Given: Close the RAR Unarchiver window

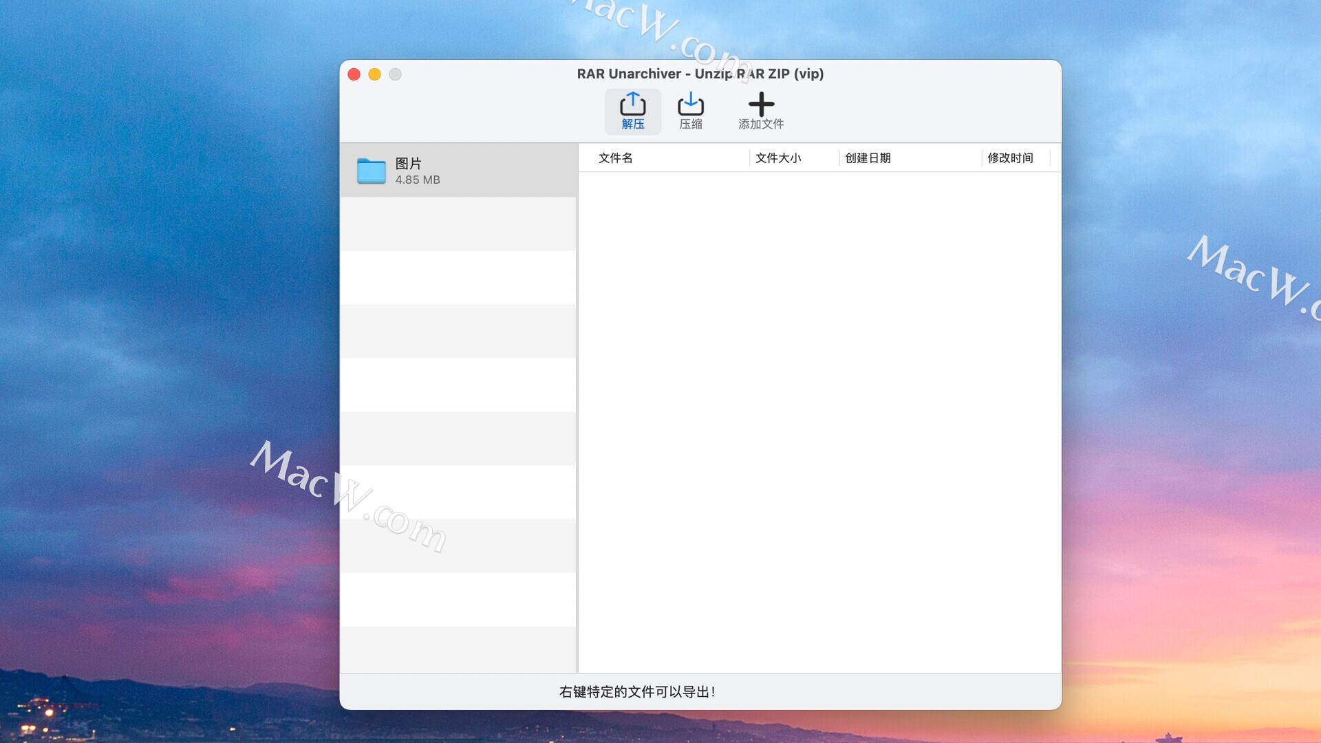Looking at the screenshot, I should pos(354,74).
